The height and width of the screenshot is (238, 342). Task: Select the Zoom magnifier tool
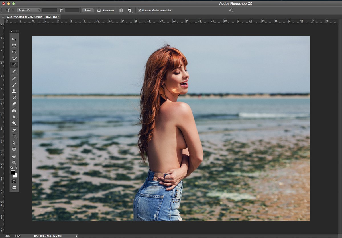14,162
